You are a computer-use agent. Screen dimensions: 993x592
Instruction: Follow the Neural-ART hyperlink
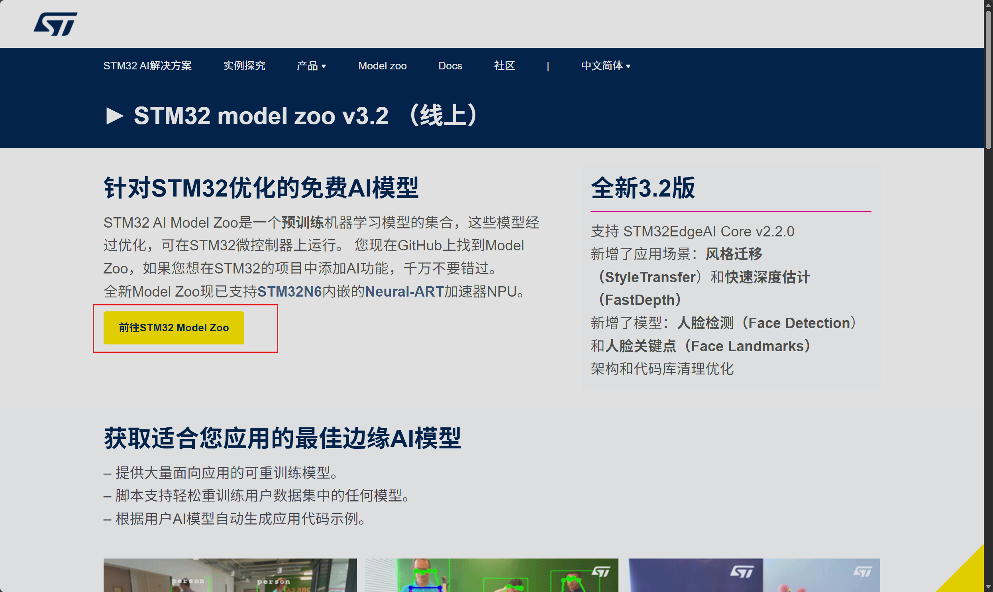point(404,291)
